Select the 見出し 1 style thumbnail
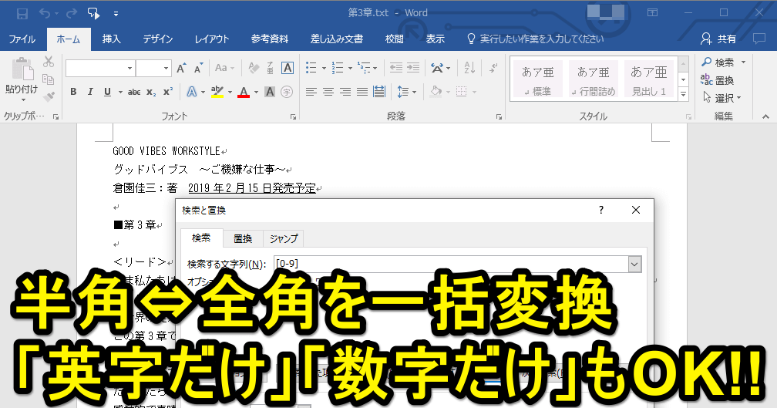Image resolution: width=777 pixels, height=408 pixels. (x=649, y=79)
